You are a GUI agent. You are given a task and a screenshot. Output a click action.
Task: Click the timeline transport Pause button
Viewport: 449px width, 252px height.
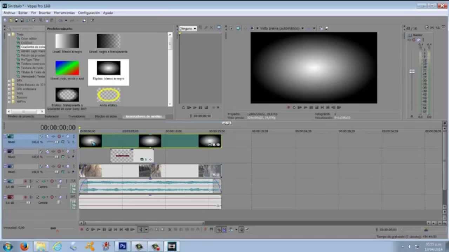pos(104,230)
